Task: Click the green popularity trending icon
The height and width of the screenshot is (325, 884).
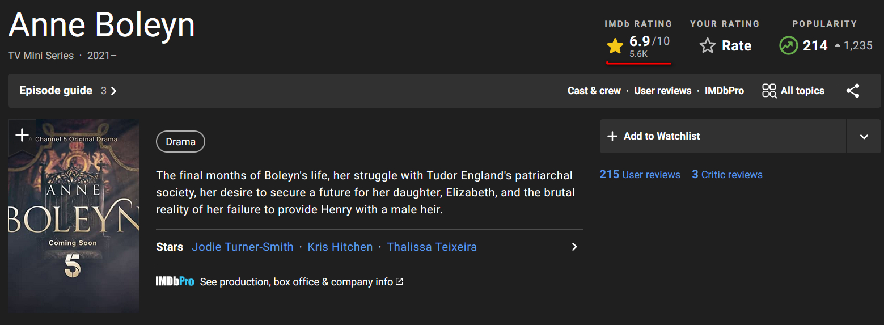Action: tap(788, 46)
